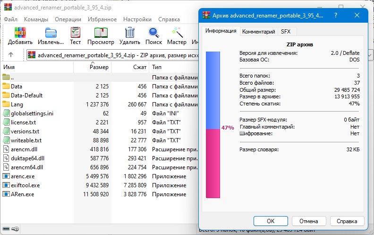Switch to the Комментарий tab
The width and height of the screenshot is (374, 235).
[259, 32]
